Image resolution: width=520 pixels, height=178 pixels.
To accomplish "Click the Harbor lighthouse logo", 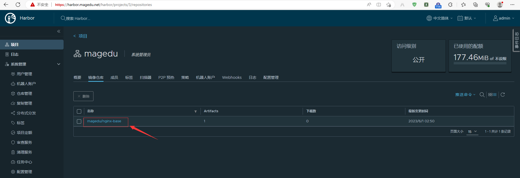I will (10, 18).
